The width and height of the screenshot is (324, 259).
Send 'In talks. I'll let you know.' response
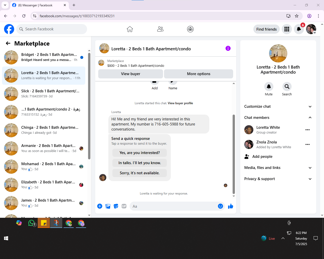pyautogui.click(x=140, y=163)
